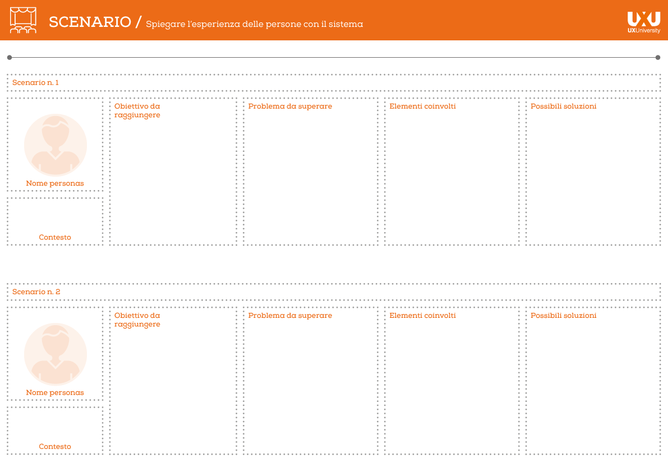Select the Contesto box in Scenario 2
Viewport: 668px width, 472px height.
tap(55, 430)
